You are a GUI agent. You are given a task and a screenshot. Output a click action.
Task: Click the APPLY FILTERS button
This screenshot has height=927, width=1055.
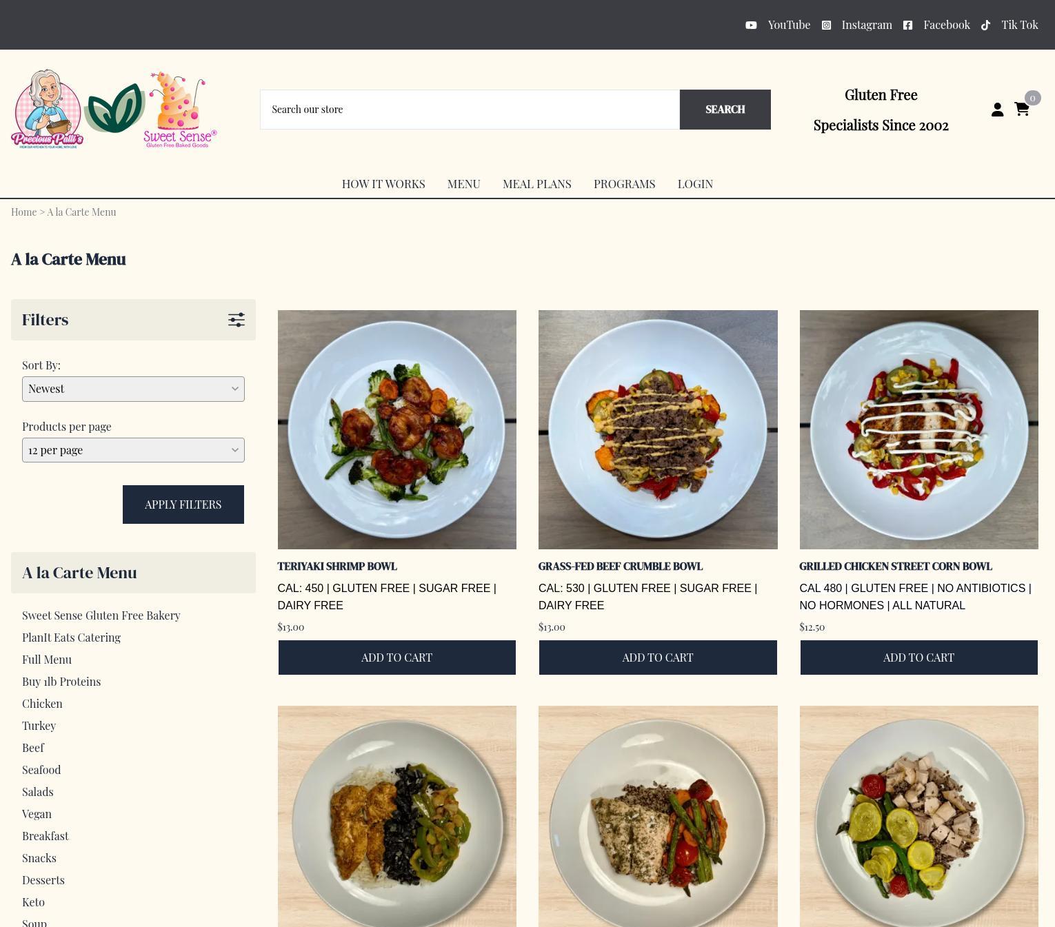click(183, 505)
